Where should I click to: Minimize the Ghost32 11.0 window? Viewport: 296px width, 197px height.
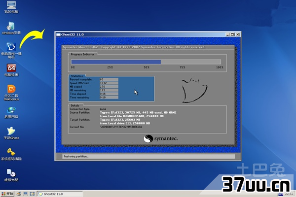tap(227, 34)
